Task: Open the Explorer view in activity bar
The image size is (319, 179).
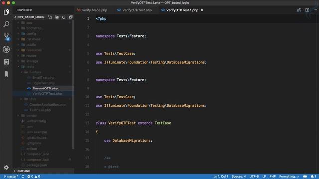Action: coord(6,12)
